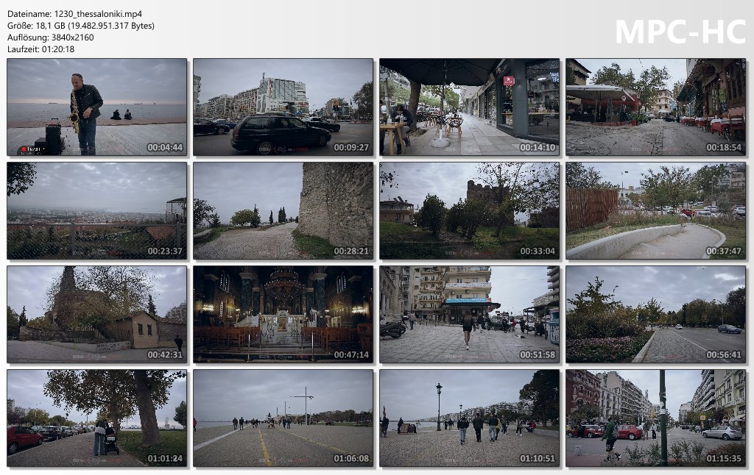
Task: Click the Auflösung 3840x2160 text
Action: click(x=51, y=37)
